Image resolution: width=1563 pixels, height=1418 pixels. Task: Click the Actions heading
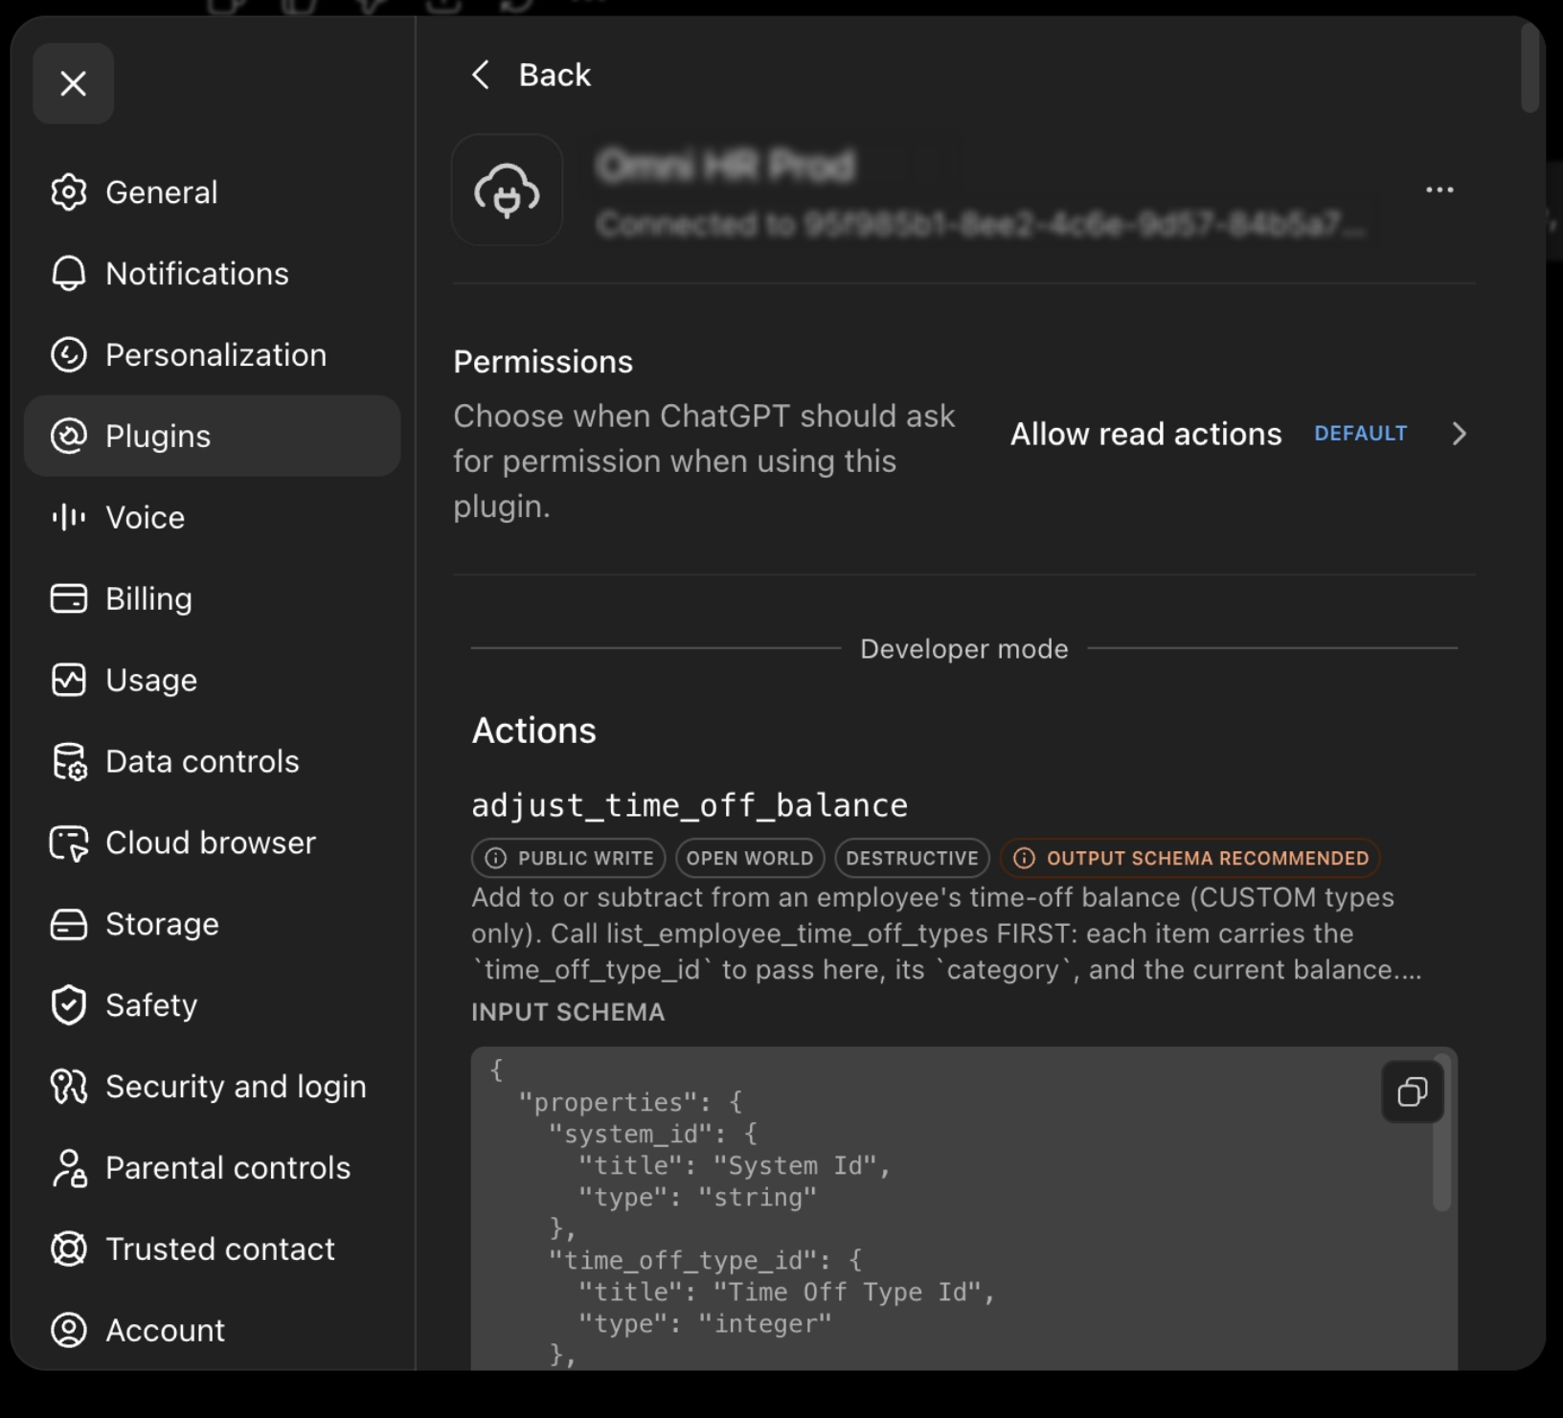tap(533, 731)
